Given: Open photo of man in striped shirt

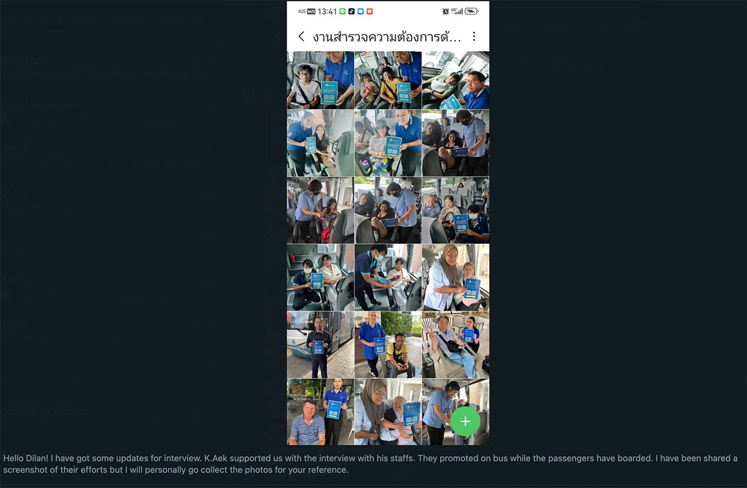Looking at the screenshot, I should (320, 412).
